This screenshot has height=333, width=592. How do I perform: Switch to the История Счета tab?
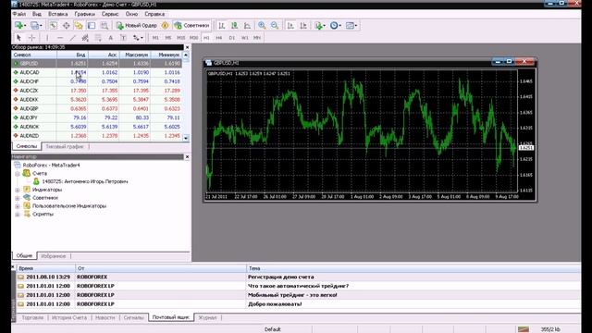point(69,317)
